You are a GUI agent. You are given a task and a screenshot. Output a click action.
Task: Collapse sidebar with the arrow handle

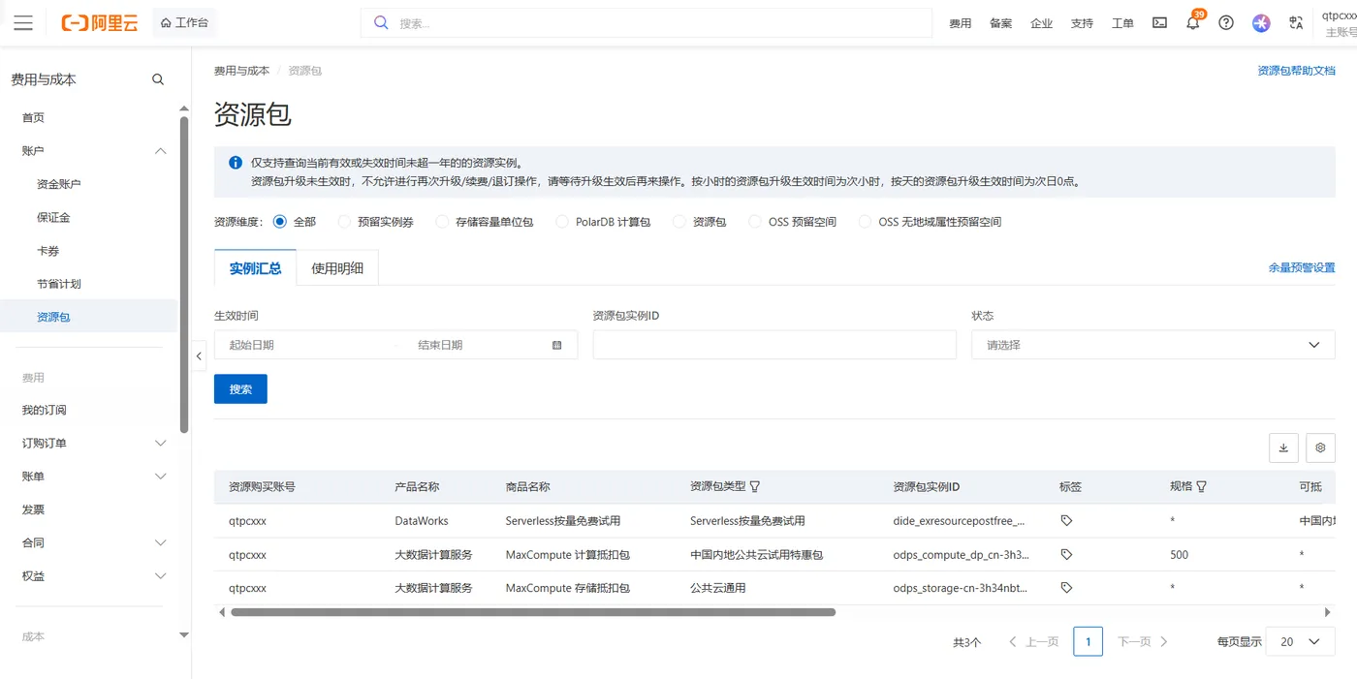[199, 355]
